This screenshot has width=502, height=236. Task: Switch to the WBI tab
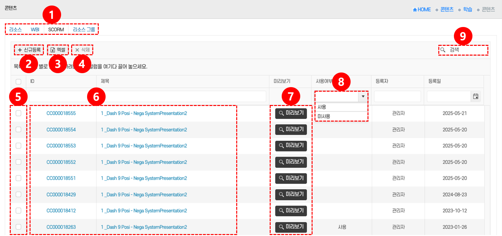point(35,30)
